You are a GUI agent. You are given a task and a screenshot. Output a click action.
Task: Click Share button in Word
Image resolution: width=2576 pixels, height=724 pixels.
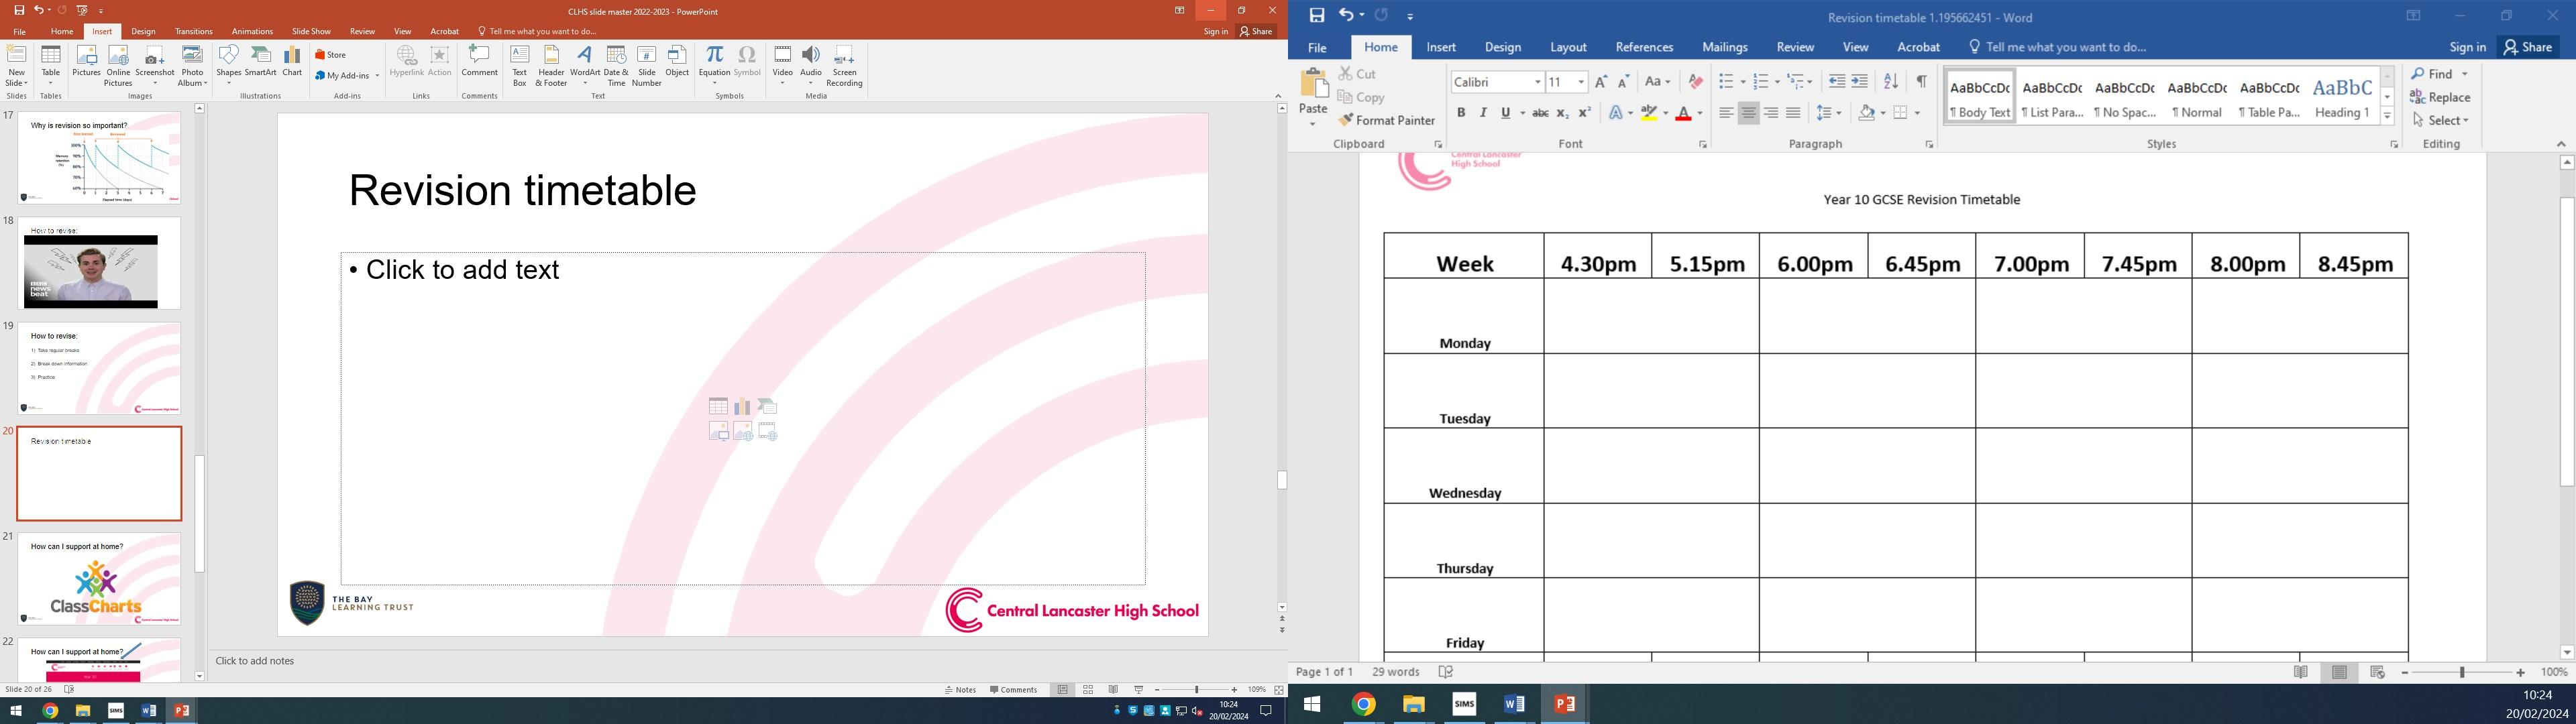(2529, 47)
